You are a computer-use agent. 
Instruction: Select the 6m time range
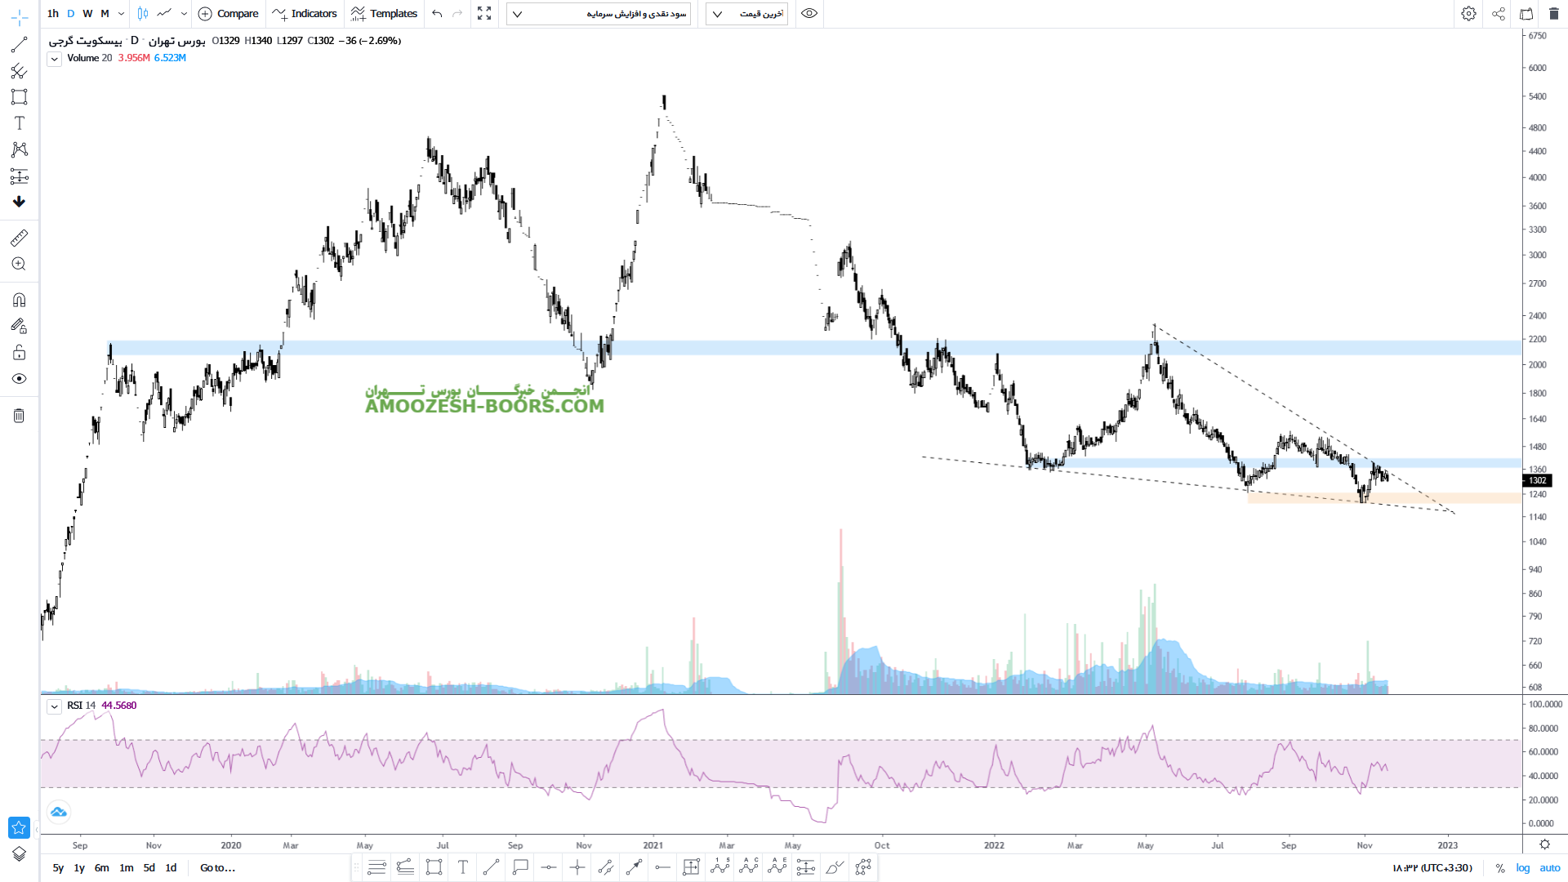pyautogui.click(x=101, y=868)
